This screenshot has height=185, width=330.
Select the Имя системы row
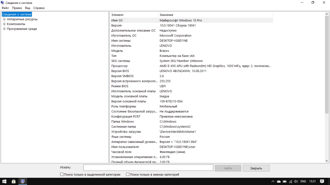tap(191, 41)
